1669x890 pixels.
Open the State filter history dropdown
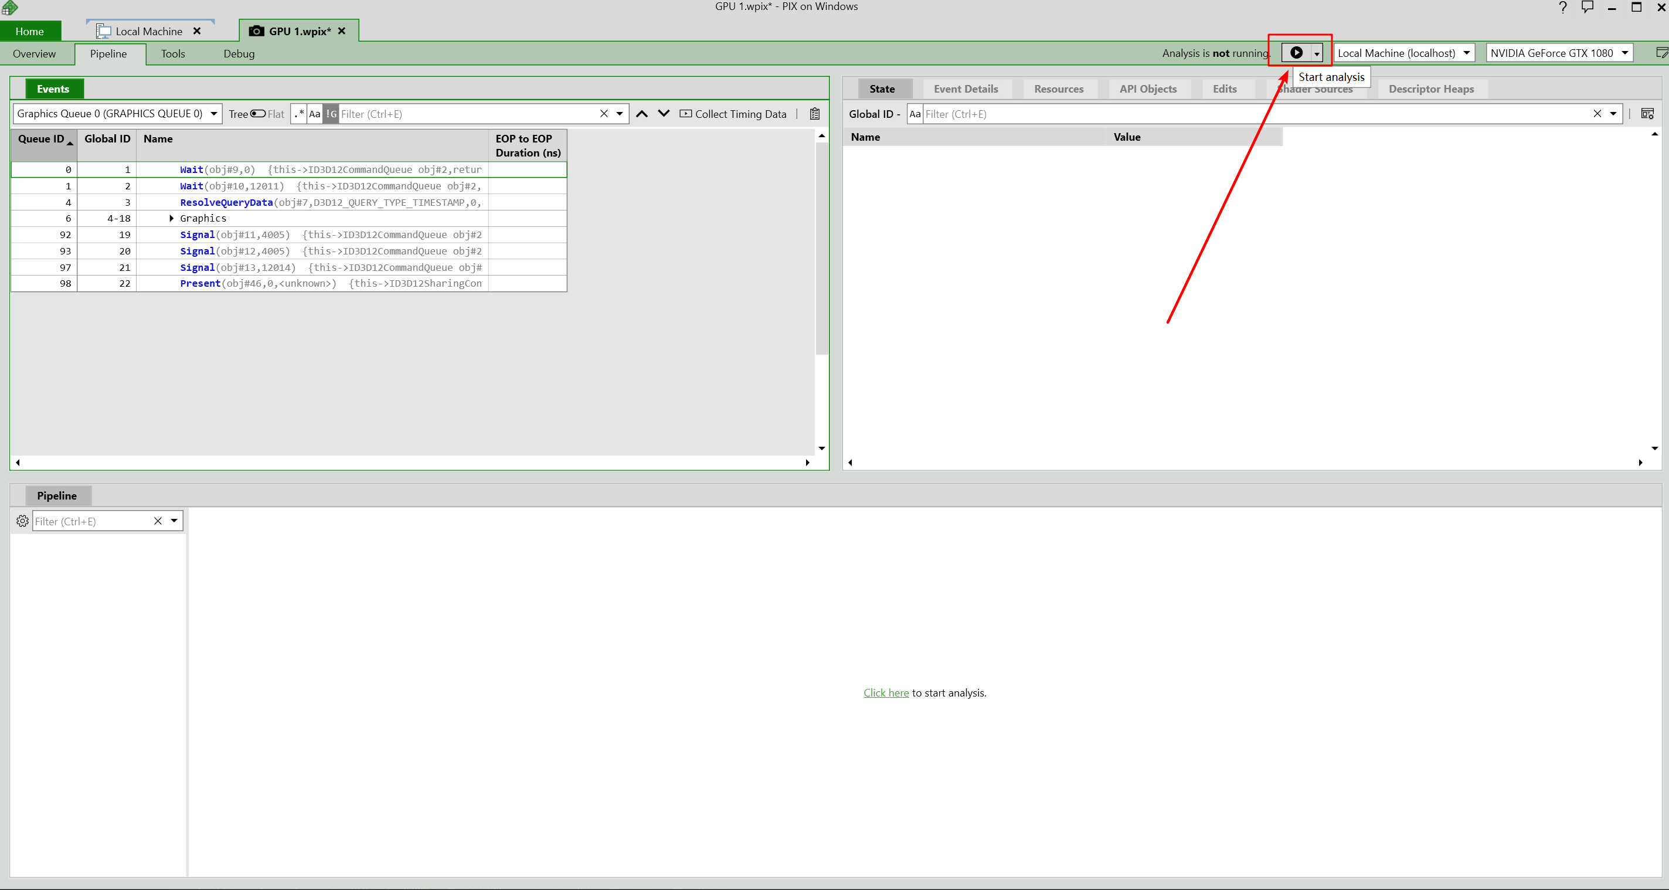[x=1613, y=114]
